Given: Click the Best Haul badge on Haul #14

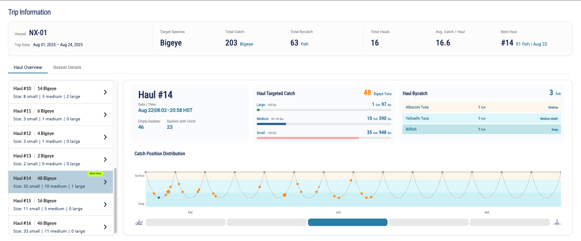Looking at the screenshot, I should (x=95, y=173).
